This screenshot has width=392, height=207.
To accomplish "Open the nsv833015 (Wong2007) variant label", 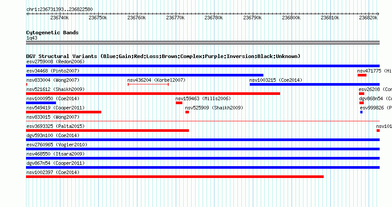I will [53, 117].
